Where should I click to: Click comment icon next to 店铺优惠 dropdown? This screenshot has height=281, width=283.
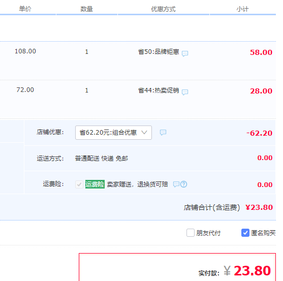pos(163,133)
